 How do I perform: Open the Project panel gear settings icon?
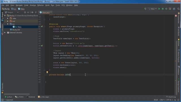[x=33, y=12]
